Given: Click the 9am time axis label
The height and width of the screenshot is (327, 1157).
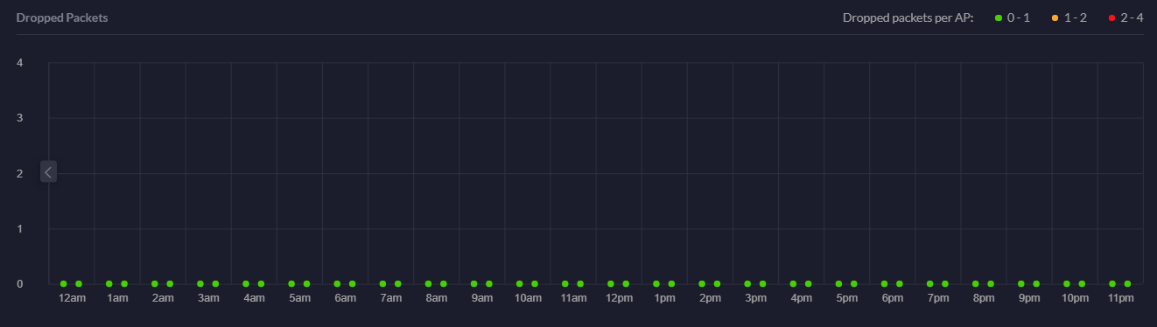Looking at the screenshot, I should [481, 298].
